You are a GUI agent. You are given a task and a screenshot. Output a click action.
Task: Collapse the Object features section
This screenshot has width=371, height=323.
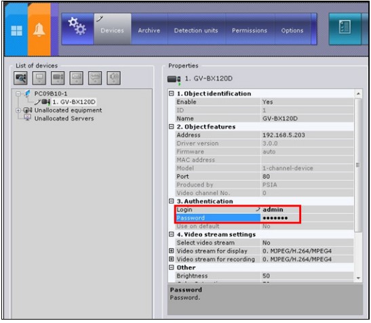(x=172, y=127)
